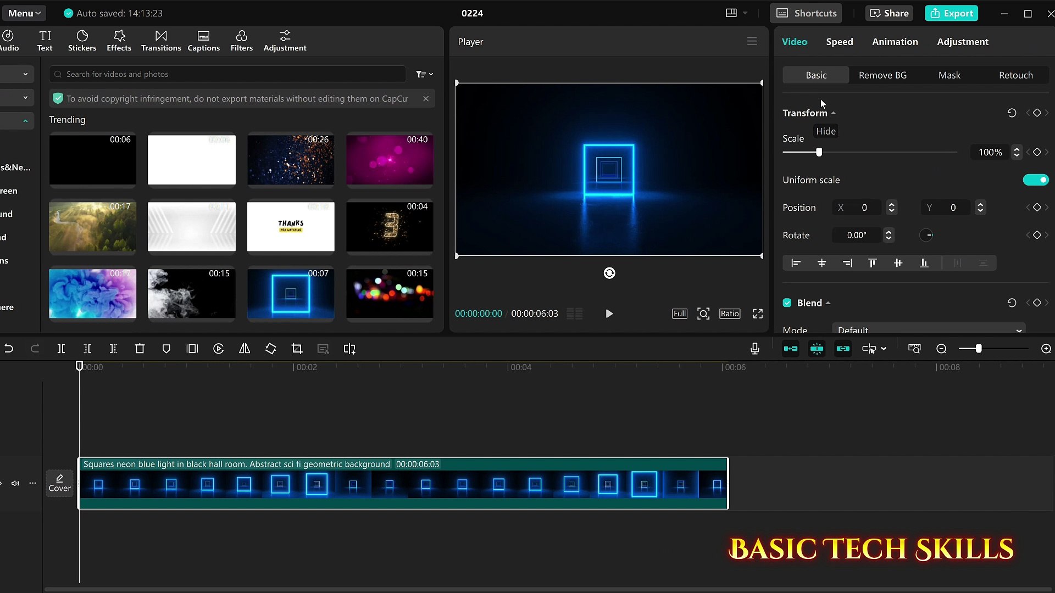Click the Delete trash icon

point(140,349)
